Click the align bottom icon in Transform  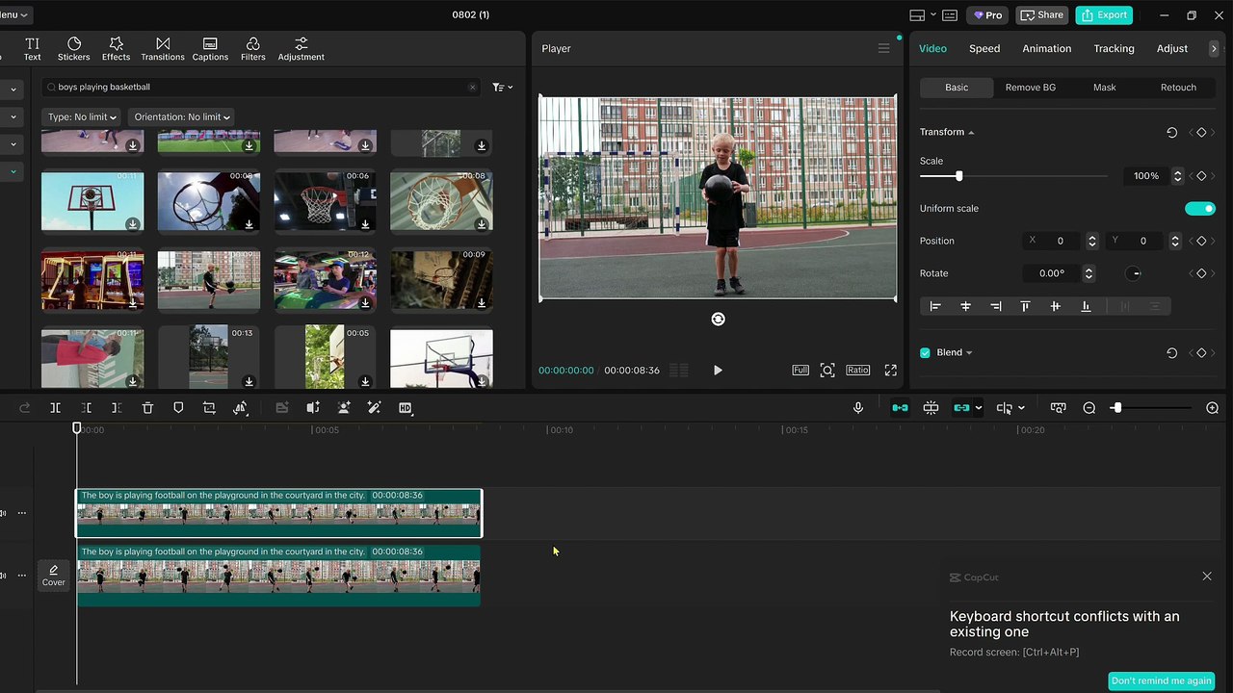point(1086,306)
